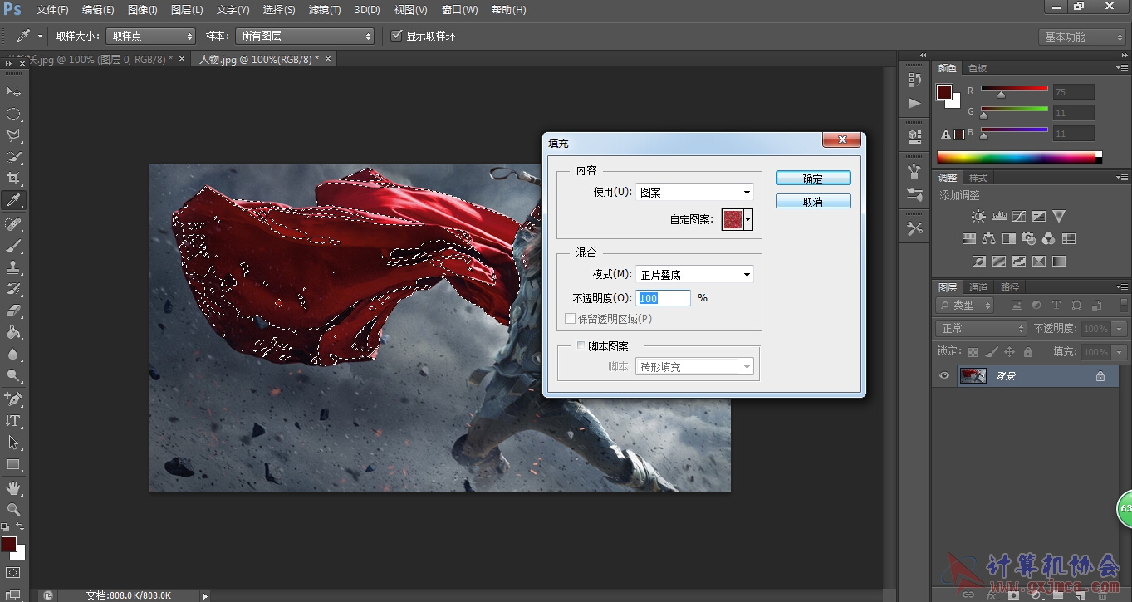This screenshot has width=1132, height=602.
Task: Switch to 色板 tab
Action: click(978, 68)
